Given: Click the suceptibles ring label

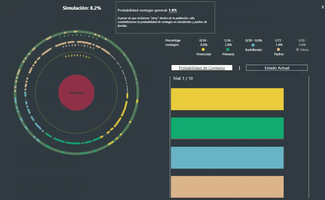Looking at the screenshot, I should 78,46.
